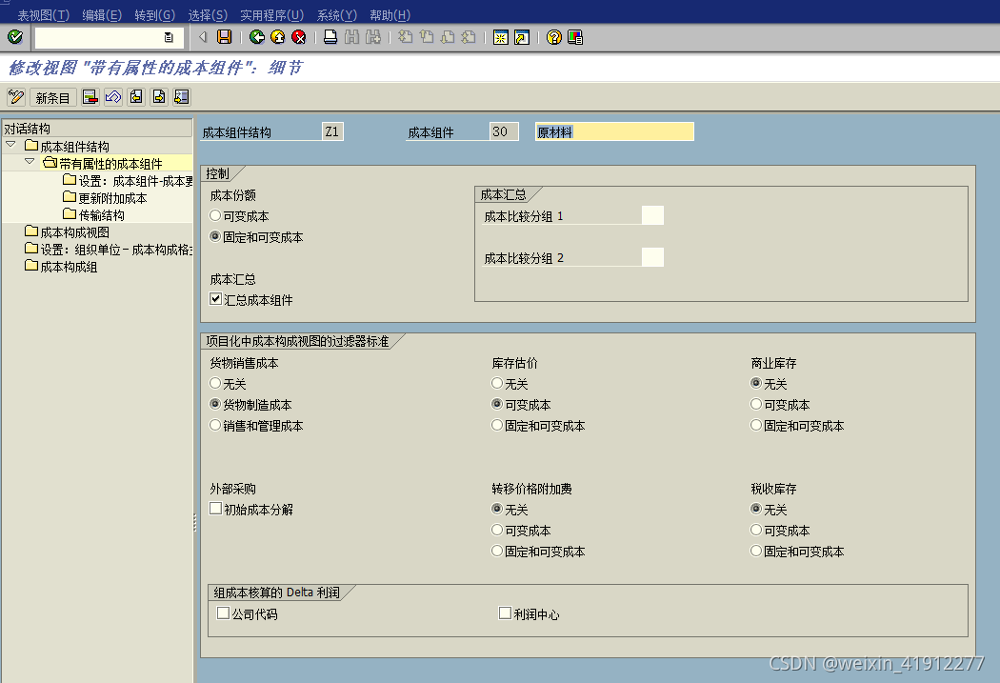1000x683 pixels.
Task: Click the 原材料 name input field
Action: [x=615, y=131]
